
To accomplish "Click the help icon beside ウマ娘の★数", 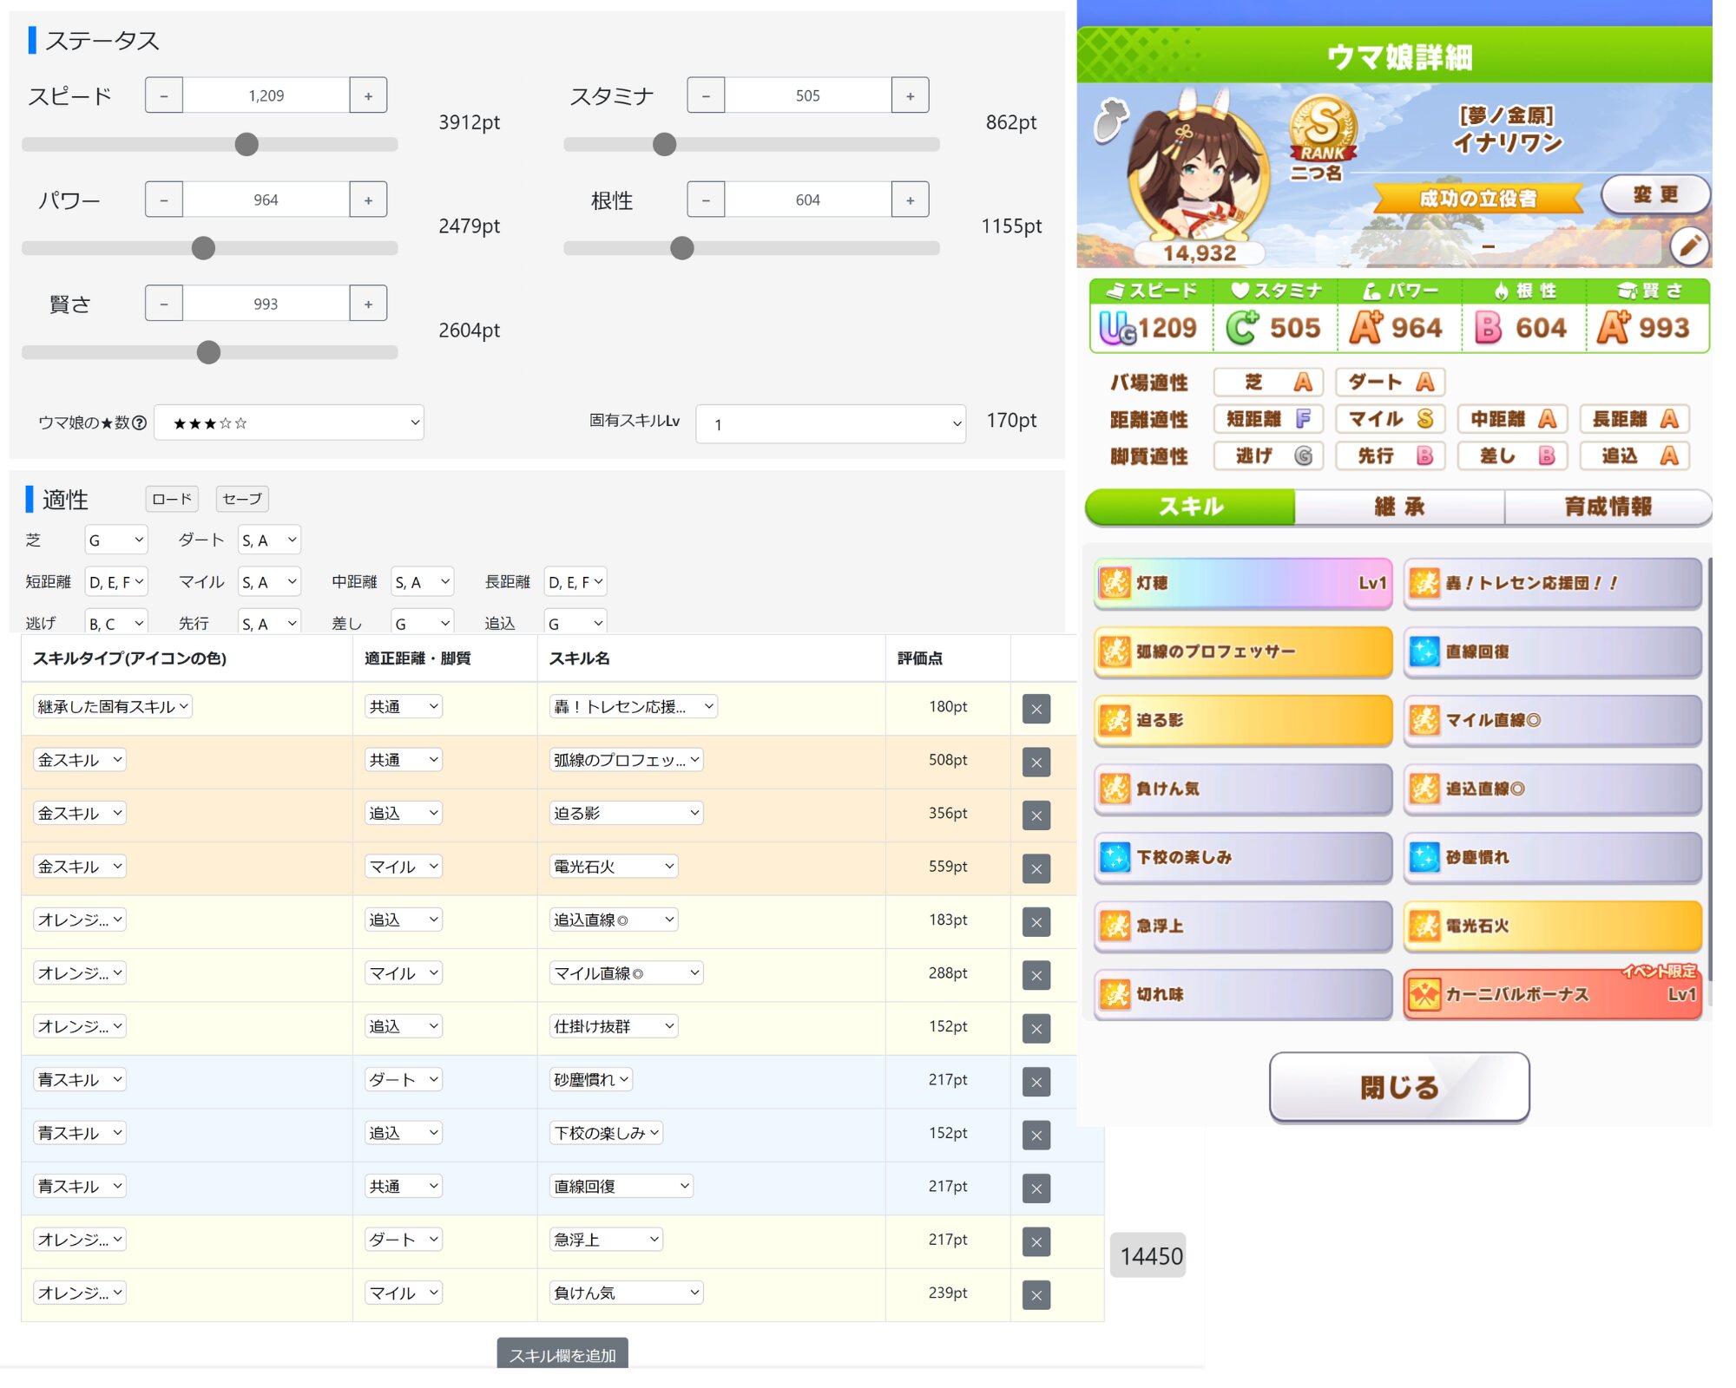I will (x=139, y=423).
